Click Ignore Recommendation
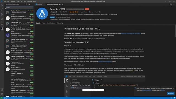This screenshot has height=99, width=176. click(105, 19)
